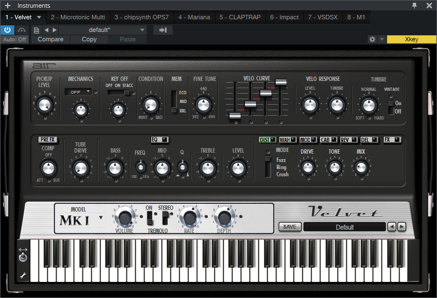Go to previous preset with left arrow

(x=46, y=30)
